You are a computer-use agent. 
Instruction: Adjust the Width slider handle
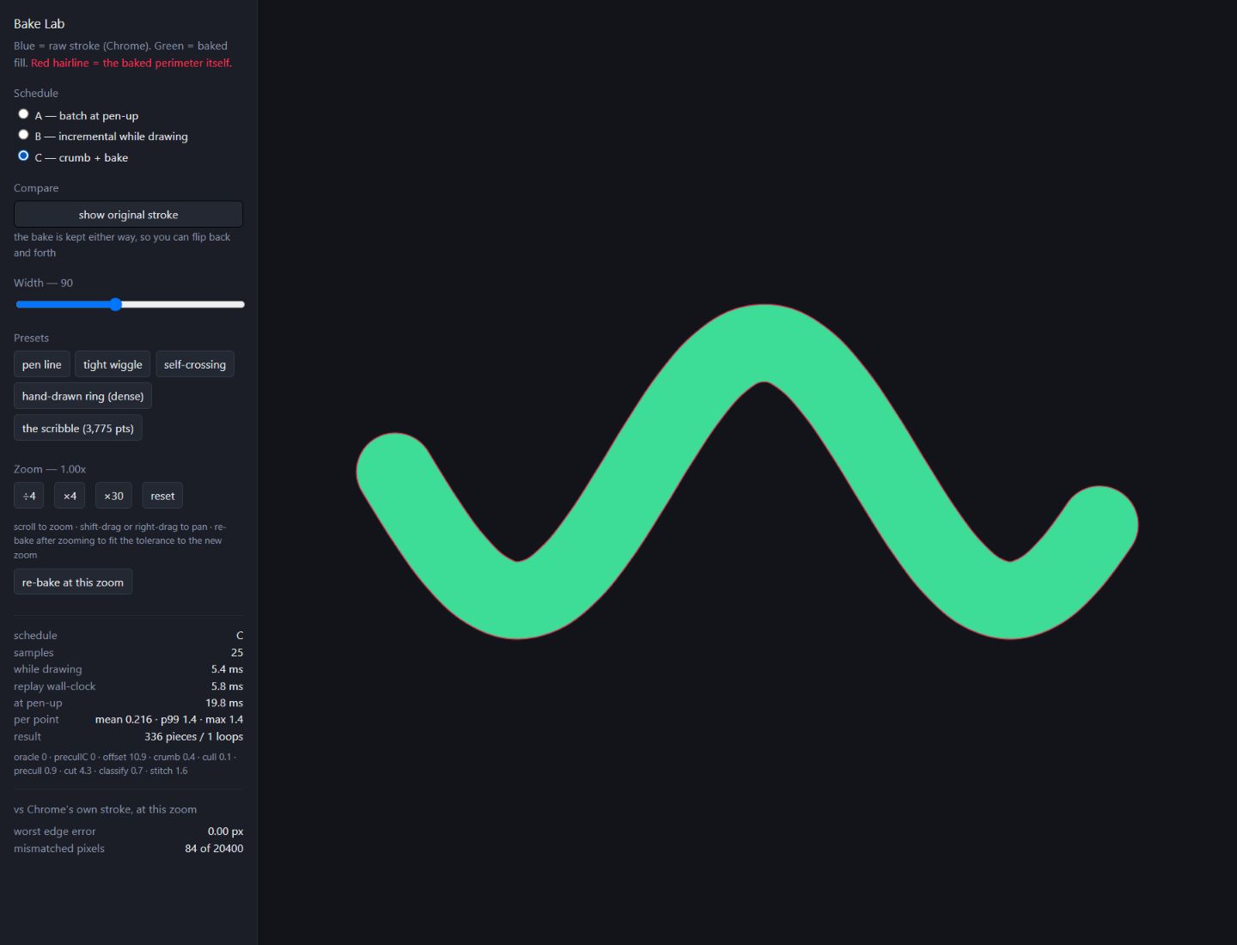[116, 304]
